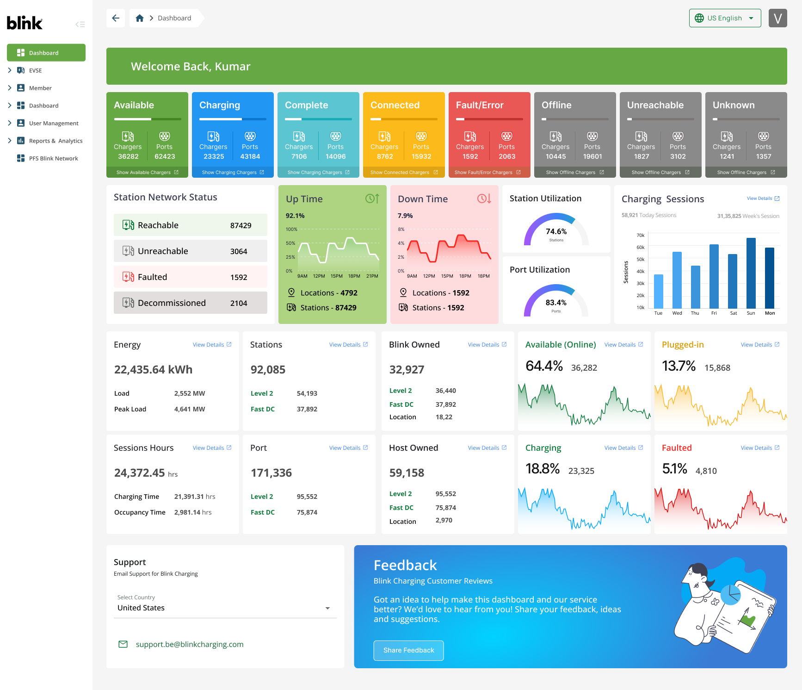
Task: Open the Member menu item
Action: [x=40, y=88]
